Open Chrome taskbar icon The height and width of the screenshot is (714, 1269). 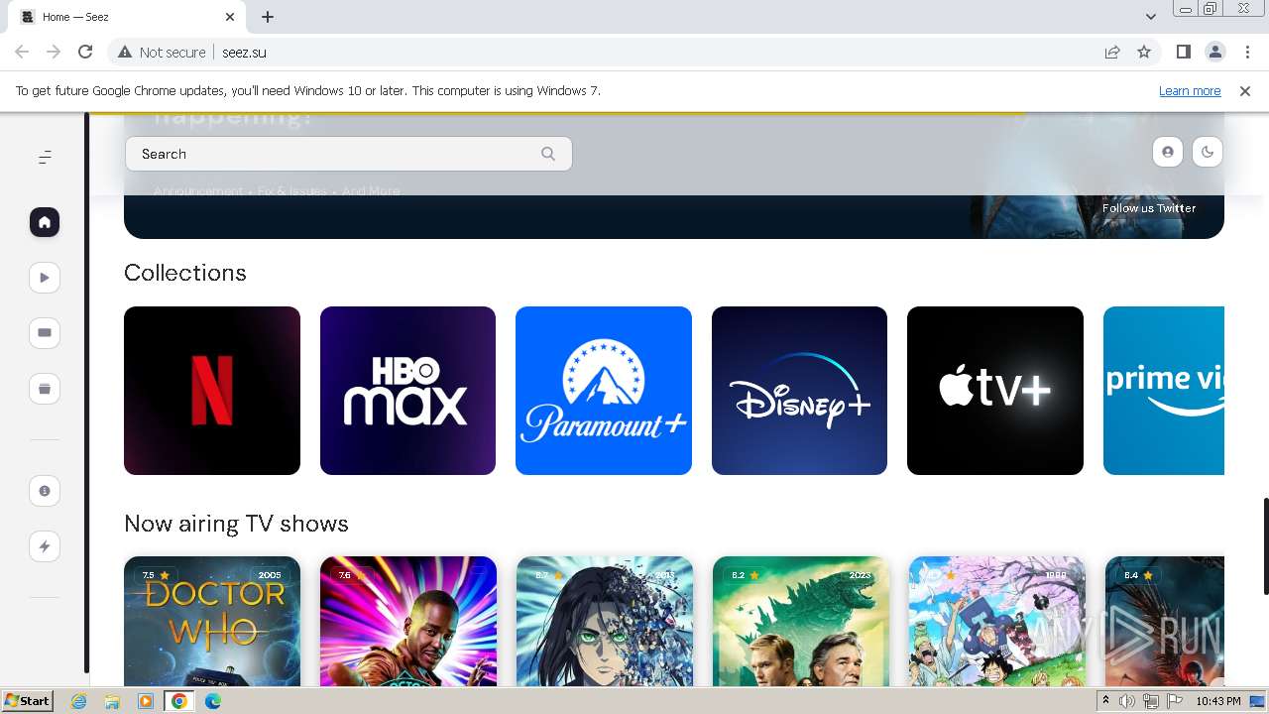179,701
